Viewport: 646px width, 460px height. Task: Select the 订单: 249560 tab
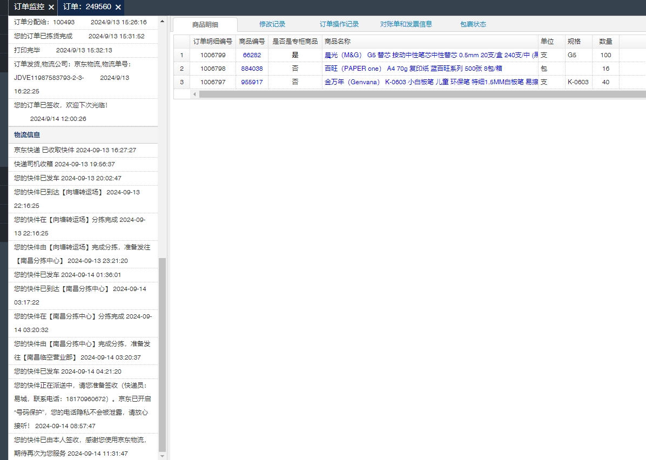(x=87, y=7)
